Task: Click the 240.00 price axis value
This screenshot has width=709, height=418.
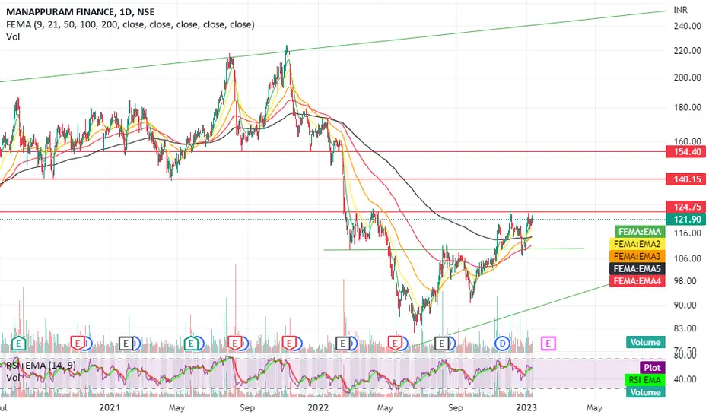Action: click(x=687, y=26)
